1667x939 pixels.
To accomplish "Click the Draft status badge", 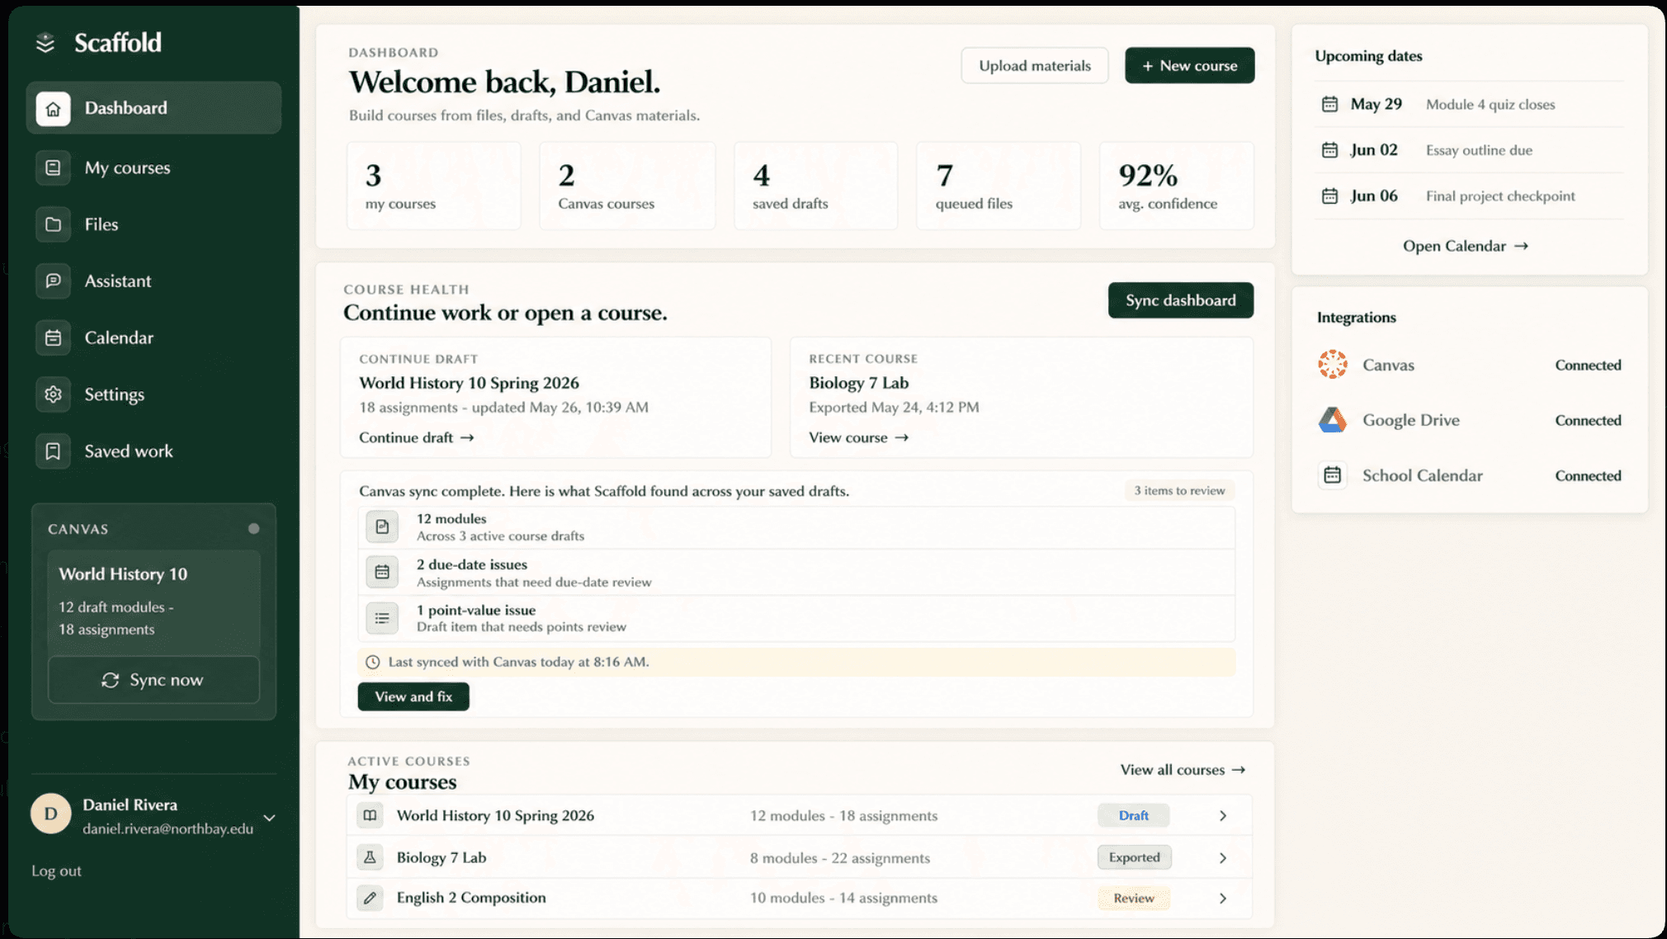I will click(1134, 815).
